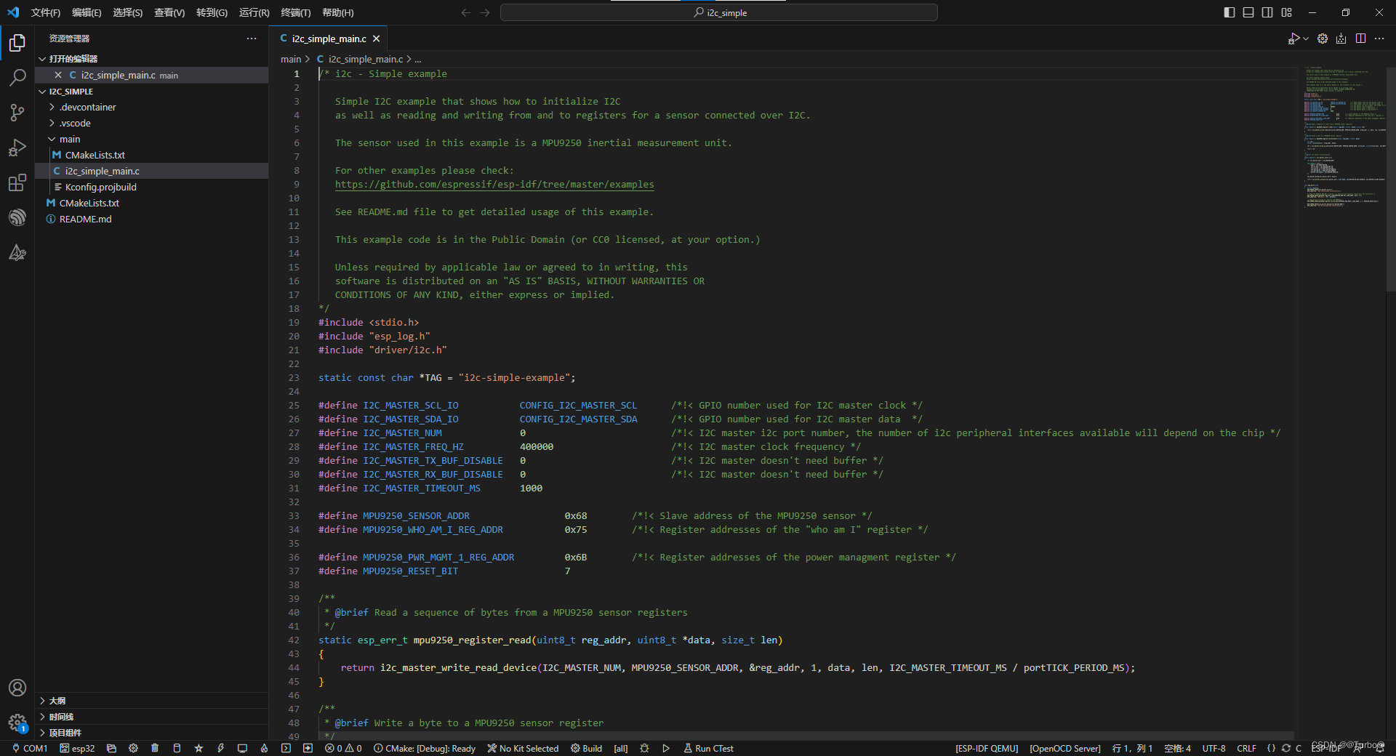
Task: Open the SDK configuration editor gear
Action: (133, 748)
